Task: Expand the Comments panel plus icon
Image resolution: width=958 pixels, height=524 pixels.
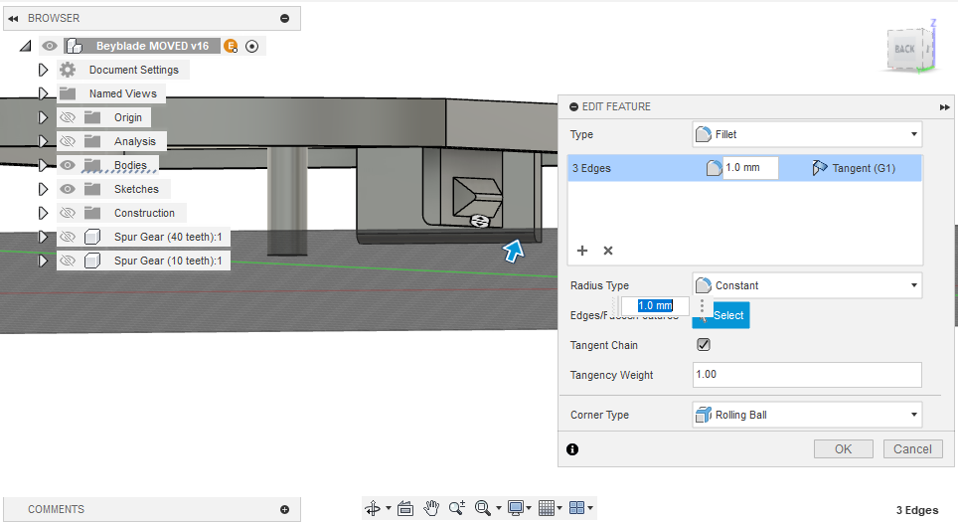Action: [284, 509]
